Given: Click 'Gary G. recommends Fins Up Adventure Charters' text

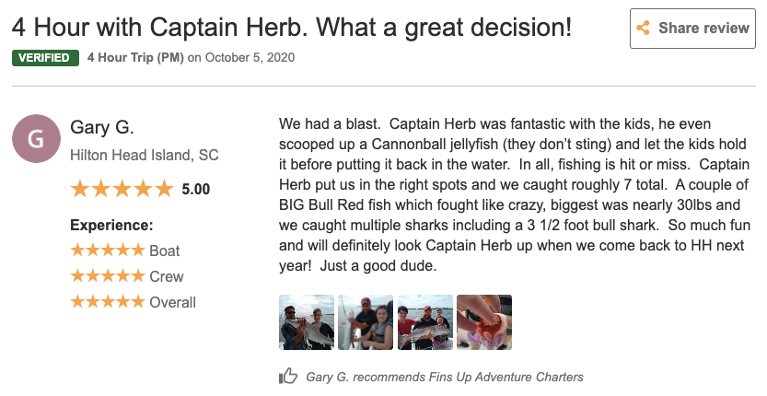Looking at the screenshot, I should pos(445,377).
